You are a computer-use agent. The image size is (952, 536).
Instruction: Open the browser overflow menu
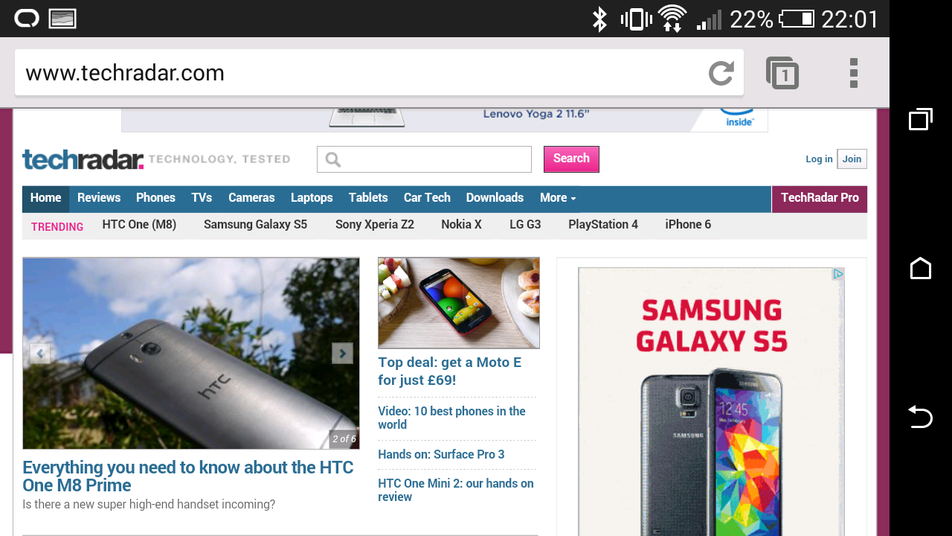[x=854, y=73]
